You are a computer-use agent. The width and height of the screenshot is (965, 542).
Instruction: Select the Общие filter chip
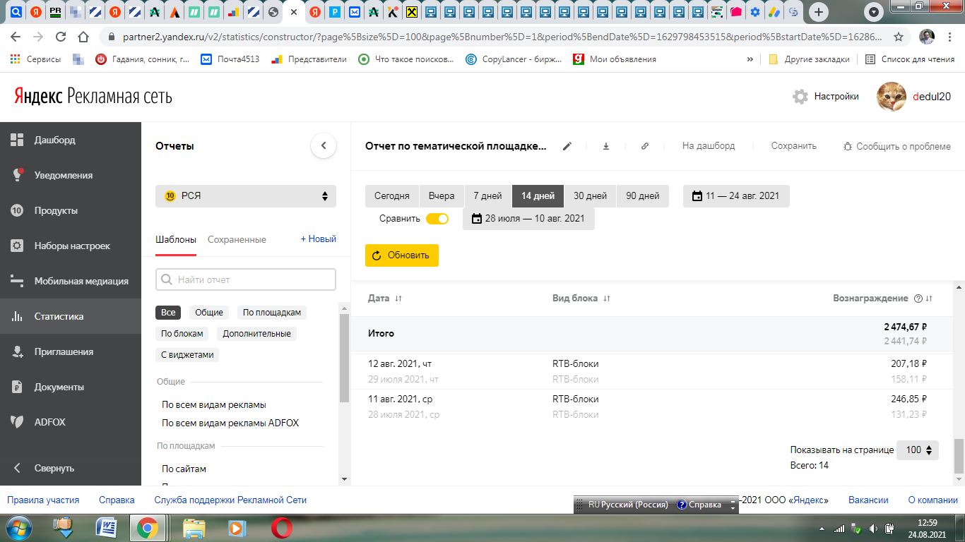209,312
